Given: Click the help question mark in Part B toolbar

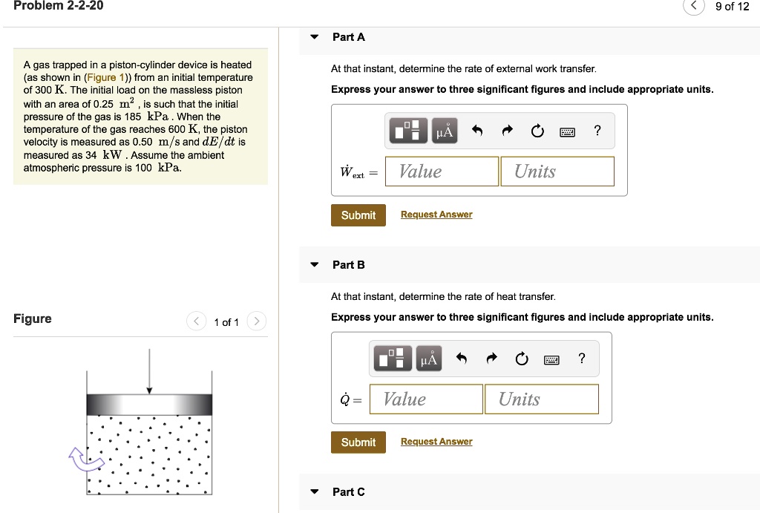Looking at the screenshot, I should tap(581, 358).
